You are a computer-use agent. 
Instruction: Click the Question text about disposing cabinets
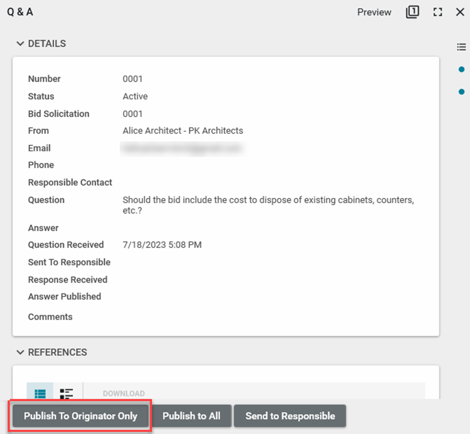268,205
